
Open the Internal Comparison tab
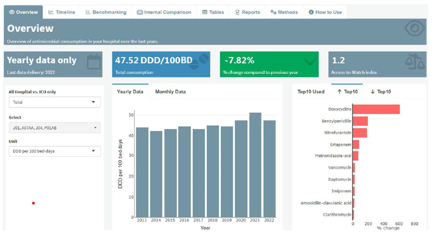pos(164,12)
